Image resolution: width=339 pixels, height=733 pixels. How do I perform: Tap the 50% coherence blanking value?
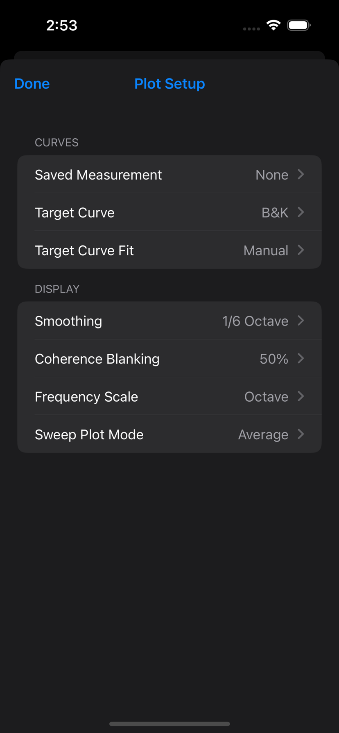[274, 359]
